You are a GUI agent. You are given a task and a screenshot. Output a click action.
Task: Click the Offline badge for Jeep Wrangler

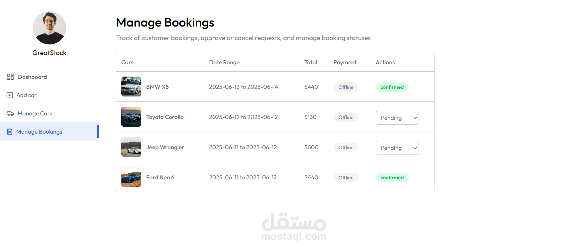(x=346, y=148)
